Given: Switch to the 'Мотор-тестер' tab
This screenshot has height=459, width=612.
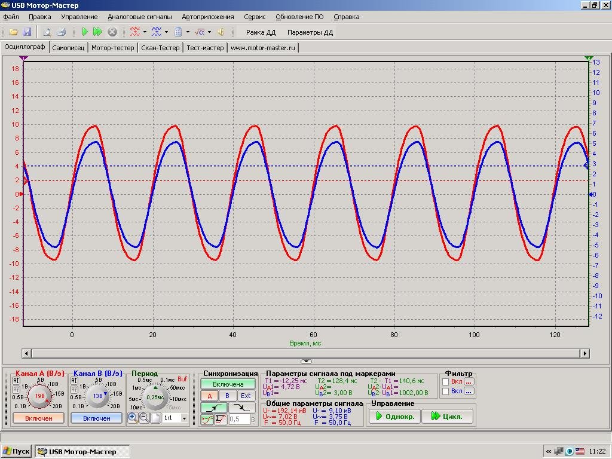Looking at the screenshot, I should (x=113, y=48).
